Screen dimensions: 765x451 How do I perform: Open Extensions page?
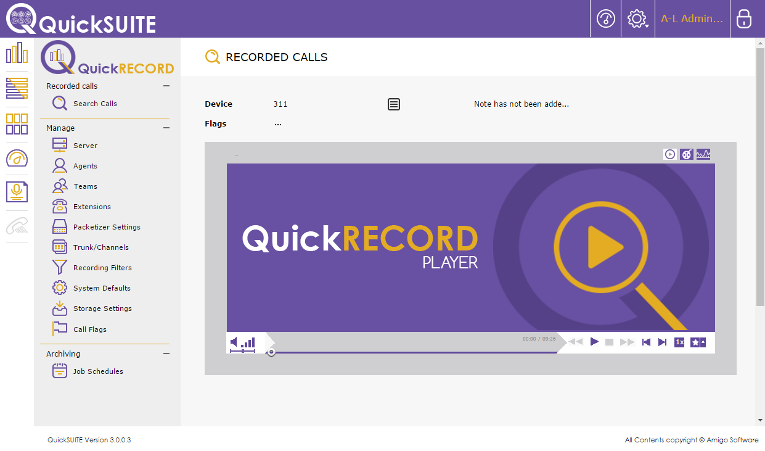92,207
